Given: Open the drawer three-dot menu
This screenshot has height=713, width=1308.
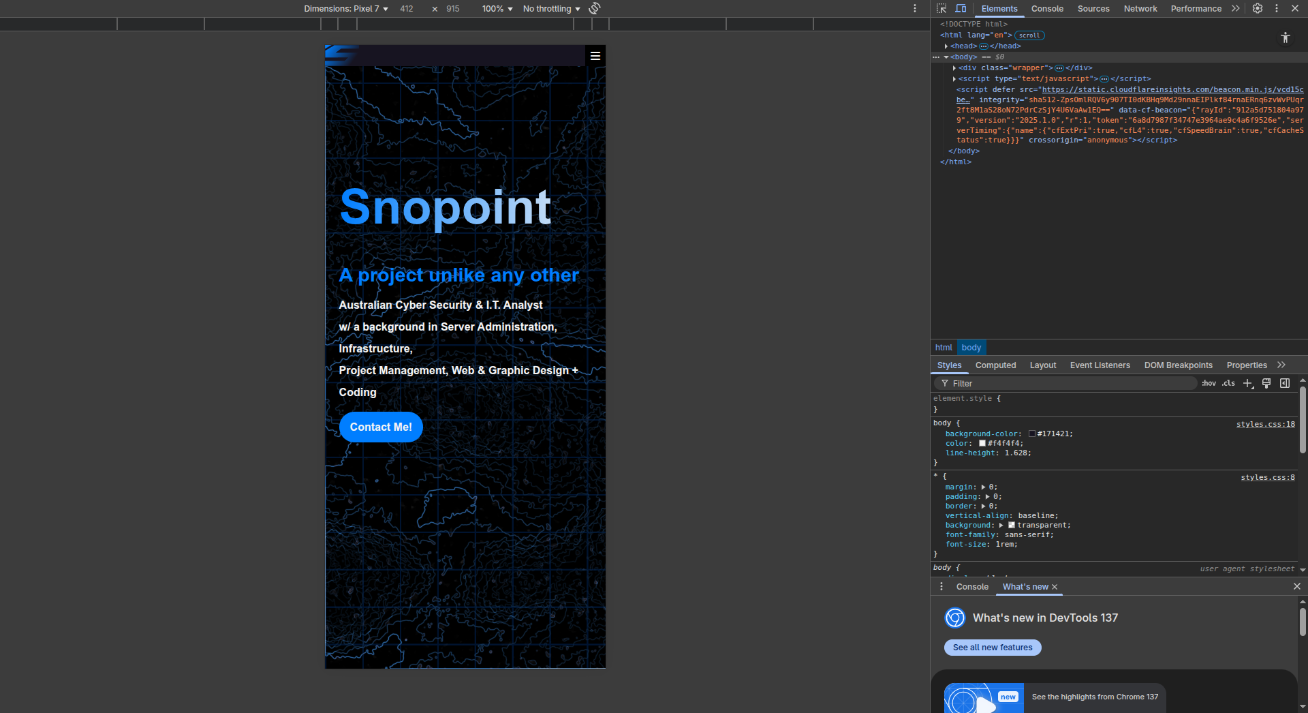Looking at the screenshot, I should pyautogui.click(x=941, y=587).
